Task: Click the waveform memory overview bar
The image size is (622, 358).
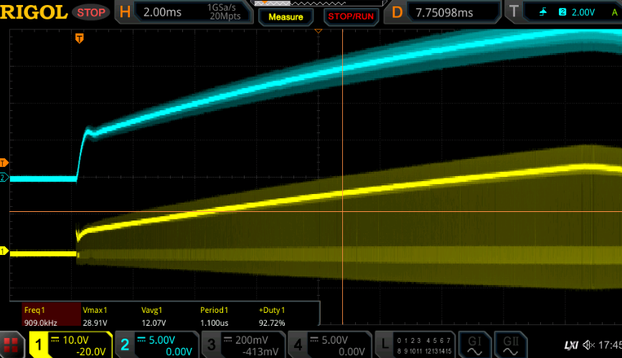Action: pyautogui.click(x=318, y=3)
